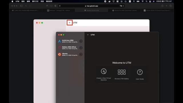This screenshot has height=103, width=183.
Task: Open the input source A menu icon
Action: tap(130, 1)
